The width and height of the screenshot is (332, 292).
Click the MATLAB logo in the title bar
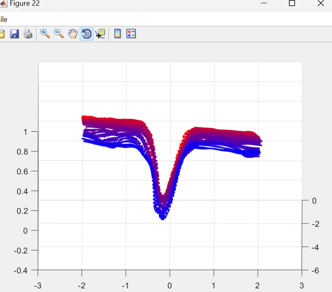tap(3, 4)
